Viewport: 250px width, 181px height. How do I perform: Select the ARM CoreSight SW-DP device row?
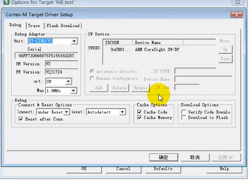[x=159, y=49]
